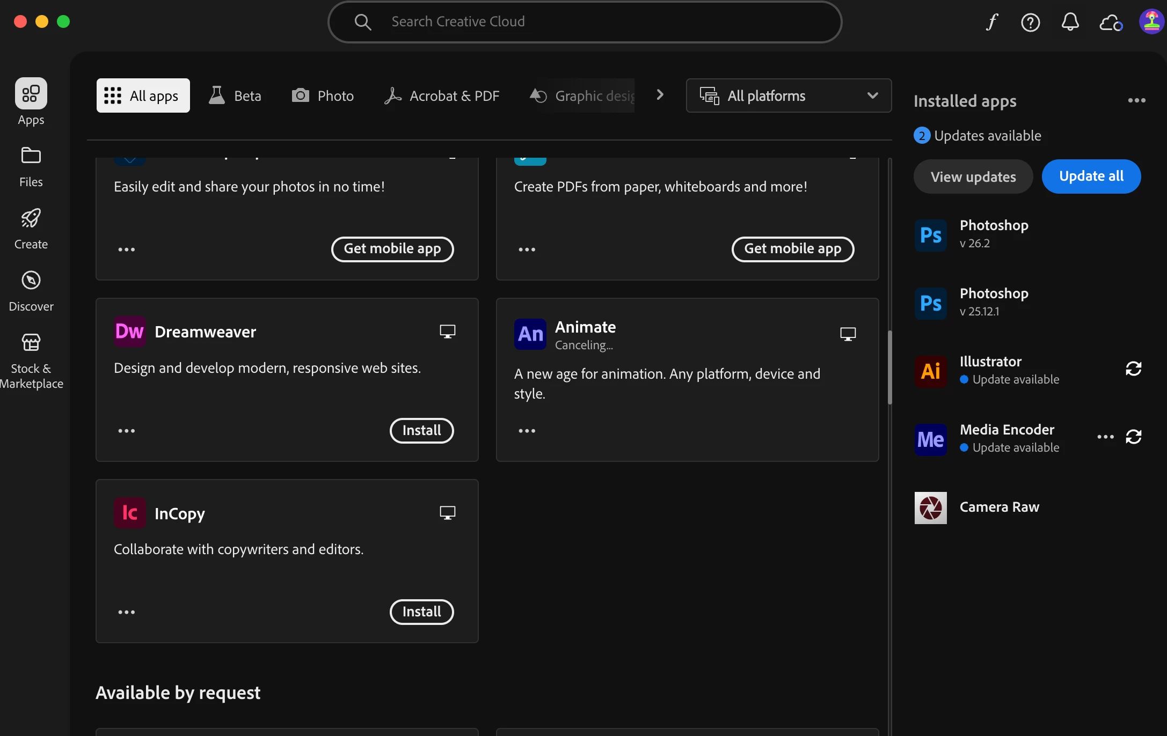
Task: Click the Media Encoder update icon
Action: (x=1133, y=437)
